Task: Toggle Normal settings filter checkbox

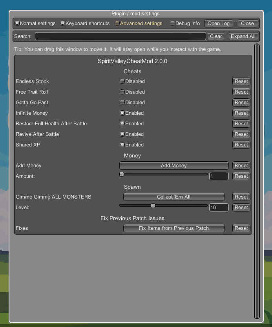Action: [x=17, y=23]
